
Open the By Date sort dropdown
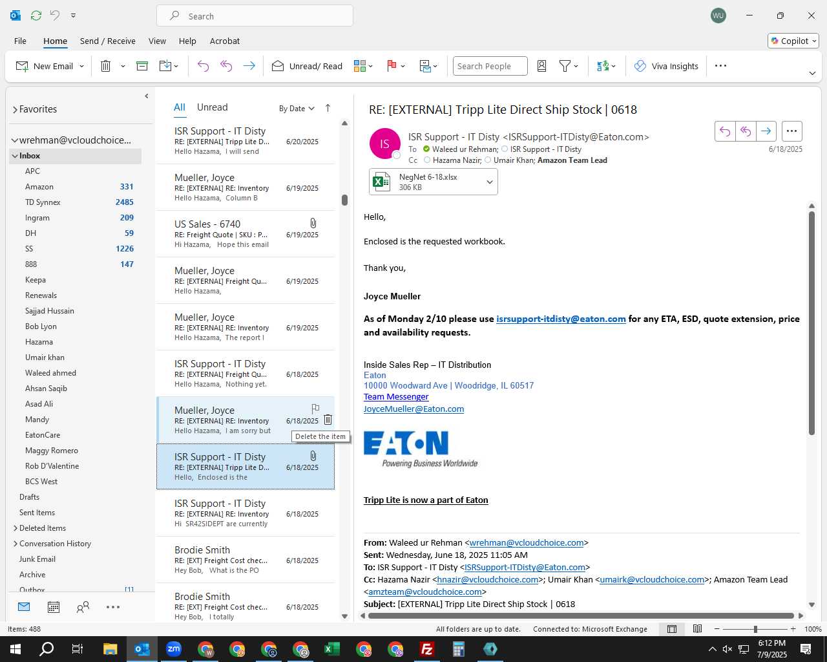pyautogui.click(x=297, y=109)
